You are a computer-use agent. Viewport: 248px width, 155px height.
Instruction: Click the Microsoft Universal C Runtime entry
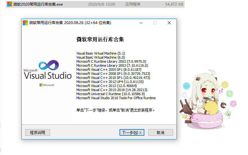click(x=110, y=94)
